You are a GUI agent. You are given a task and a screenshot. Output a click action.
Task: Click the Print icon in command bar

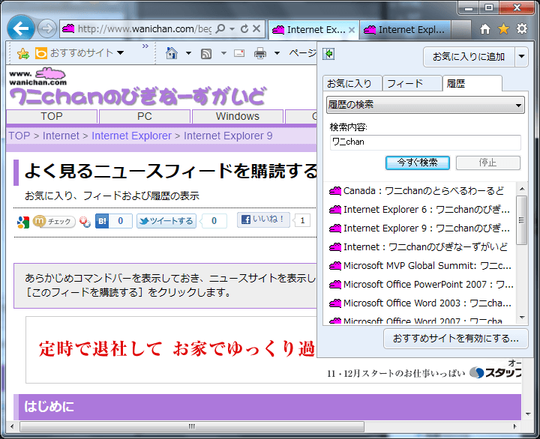point(260,53)
